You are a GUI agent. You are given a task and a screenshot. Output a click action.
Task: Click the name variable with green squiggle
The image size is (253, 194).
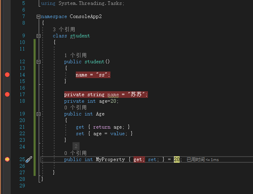pos(113,95)
